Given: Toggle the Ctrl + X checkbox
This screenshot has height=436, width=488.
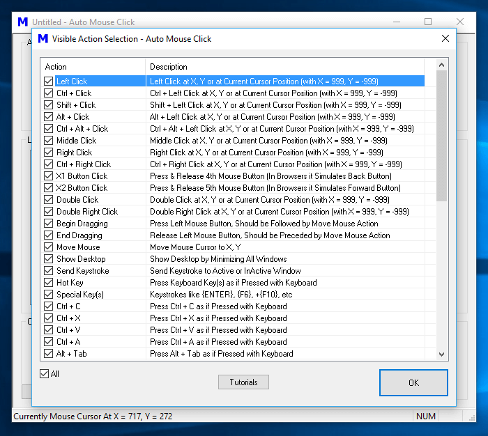Looking at the screenshot, I should 48,318.
